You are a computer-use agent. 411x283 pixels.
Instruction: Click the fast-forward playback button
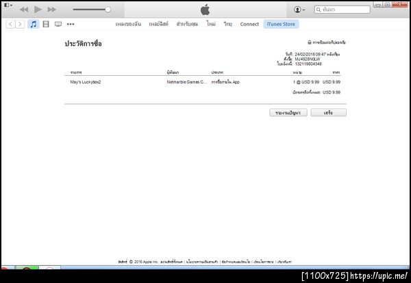pyautogui.click(x=52, y=10)
